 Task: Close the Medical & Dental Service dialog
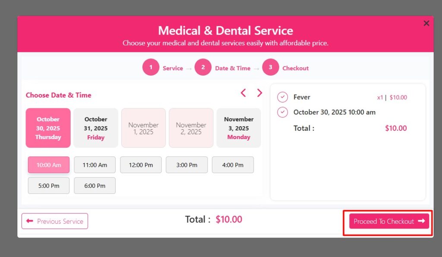[x=426, y=23]
